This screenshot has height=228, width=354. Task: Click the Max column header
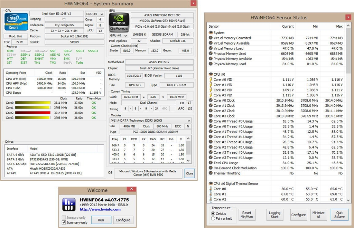(x=339, y=26)
